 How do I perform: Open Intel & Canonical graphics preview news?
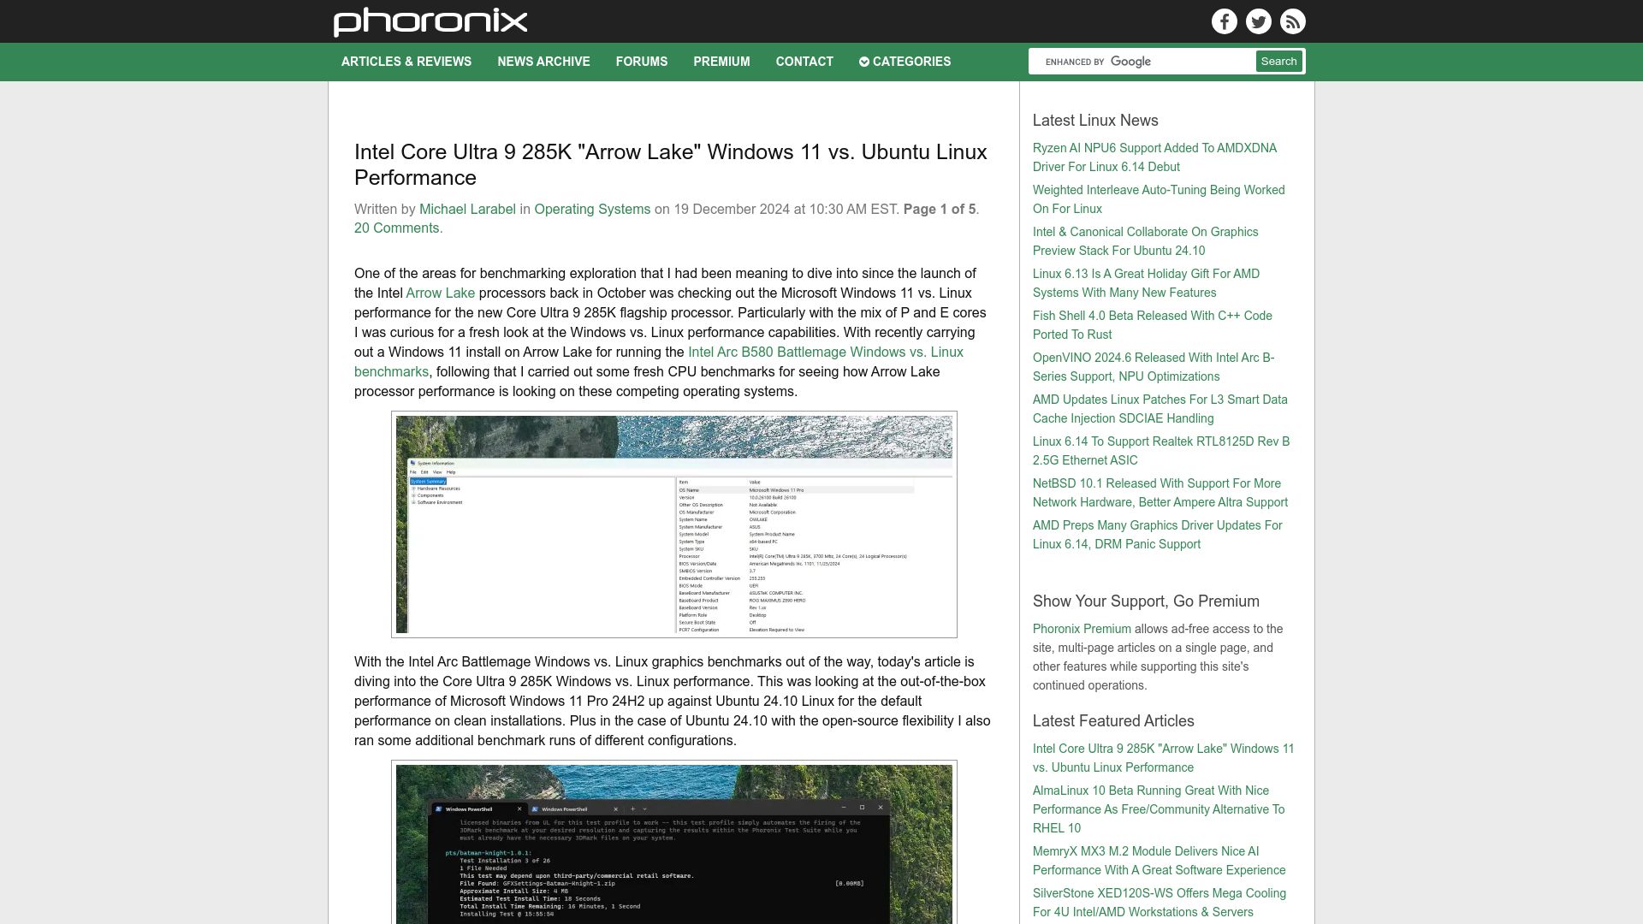pos(1145,241)
